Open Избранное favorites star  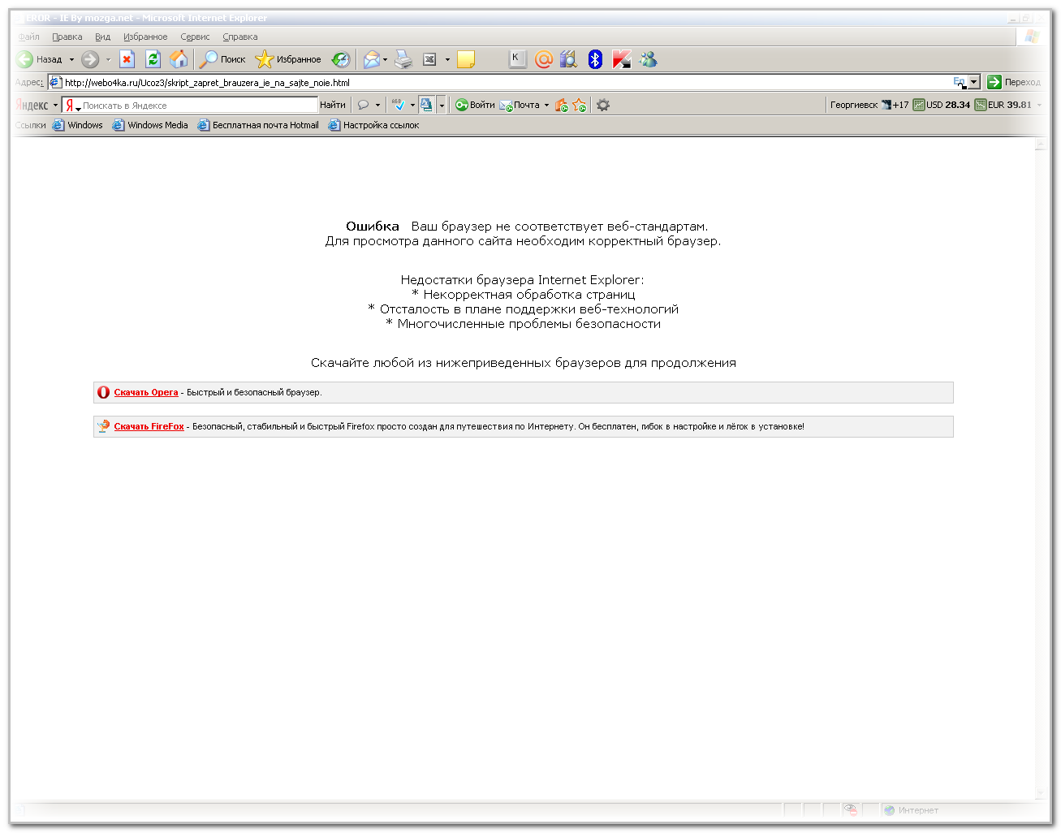(x=287, y=59)
